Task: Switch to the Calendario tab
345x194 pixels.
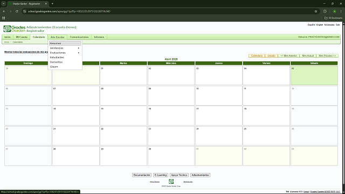Action: [39, 37]
